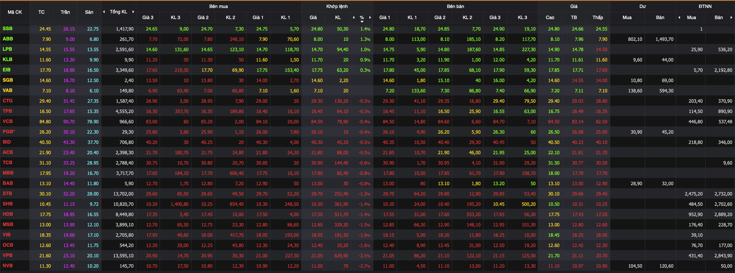Click ABB surplus sell value 1,493,70
The image size is (735, 273).
664,39
